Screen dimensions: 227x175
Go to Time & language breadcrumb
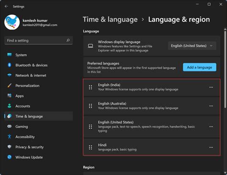[110, 20]
